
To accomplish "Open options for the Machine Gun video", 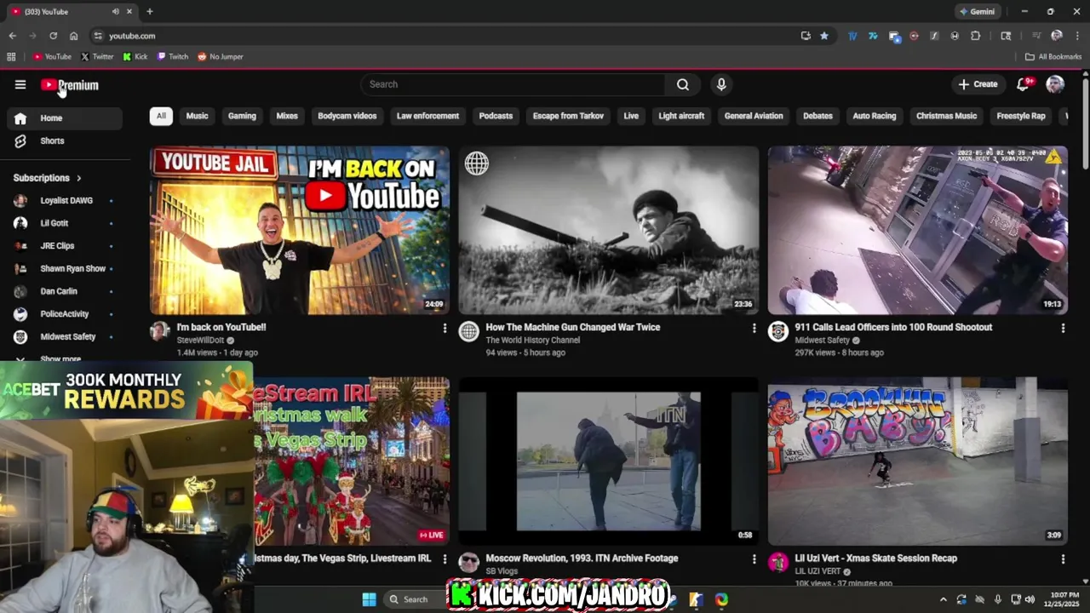I will pyautogui.click(x=754, y=328).
